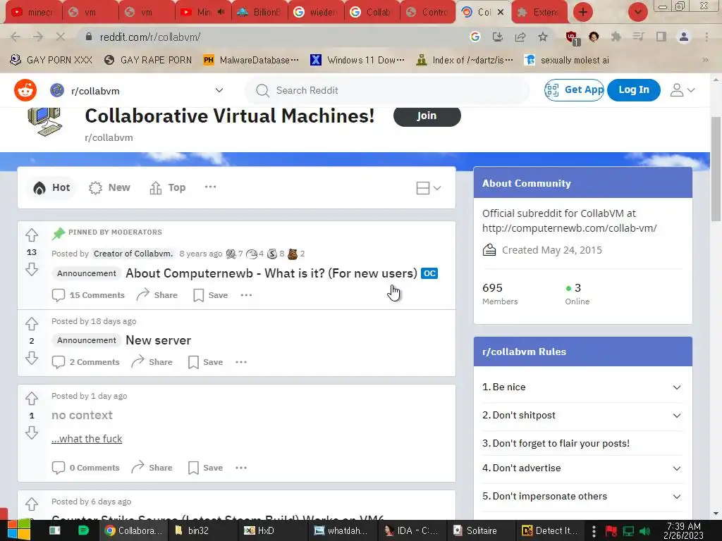The image size is (722, 541).
Task: Click the Reddit logo home icon
Action: coord(25,90)
